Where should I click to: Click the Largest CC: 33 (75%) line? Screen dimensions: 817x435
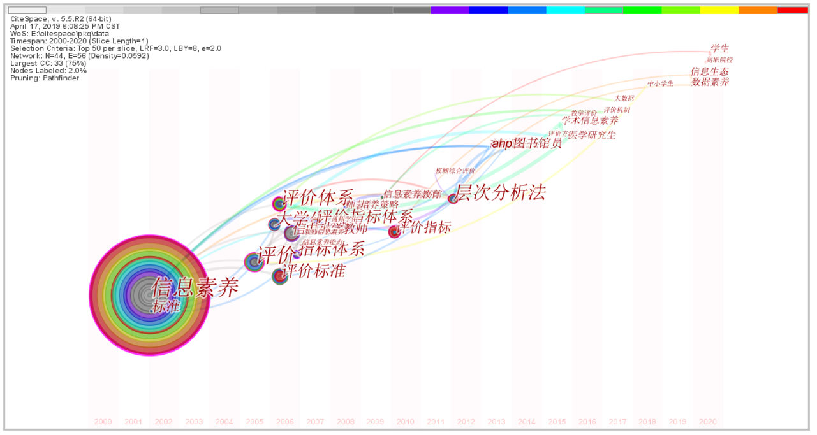pyautogui.click(x=48, y=63)
